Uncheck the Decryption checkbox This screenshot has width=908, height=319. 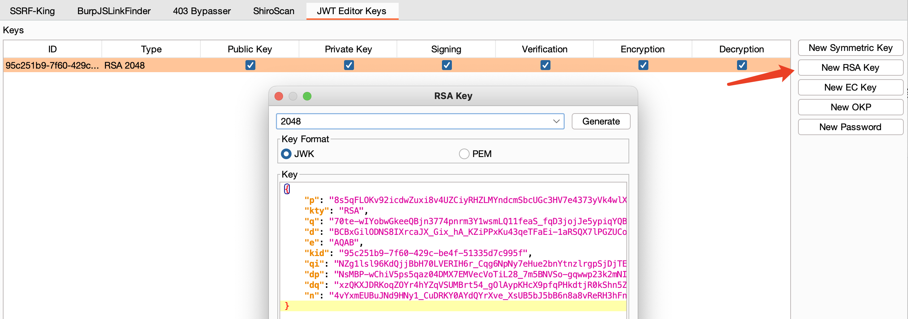(742, 65)
